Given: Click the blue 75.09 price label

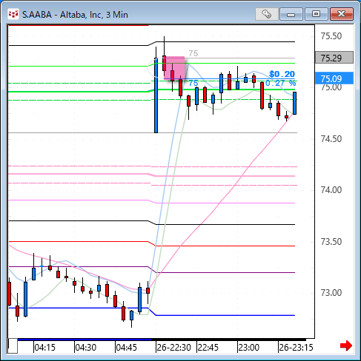Looking at the screenshot, I should [x=334, y=78].
